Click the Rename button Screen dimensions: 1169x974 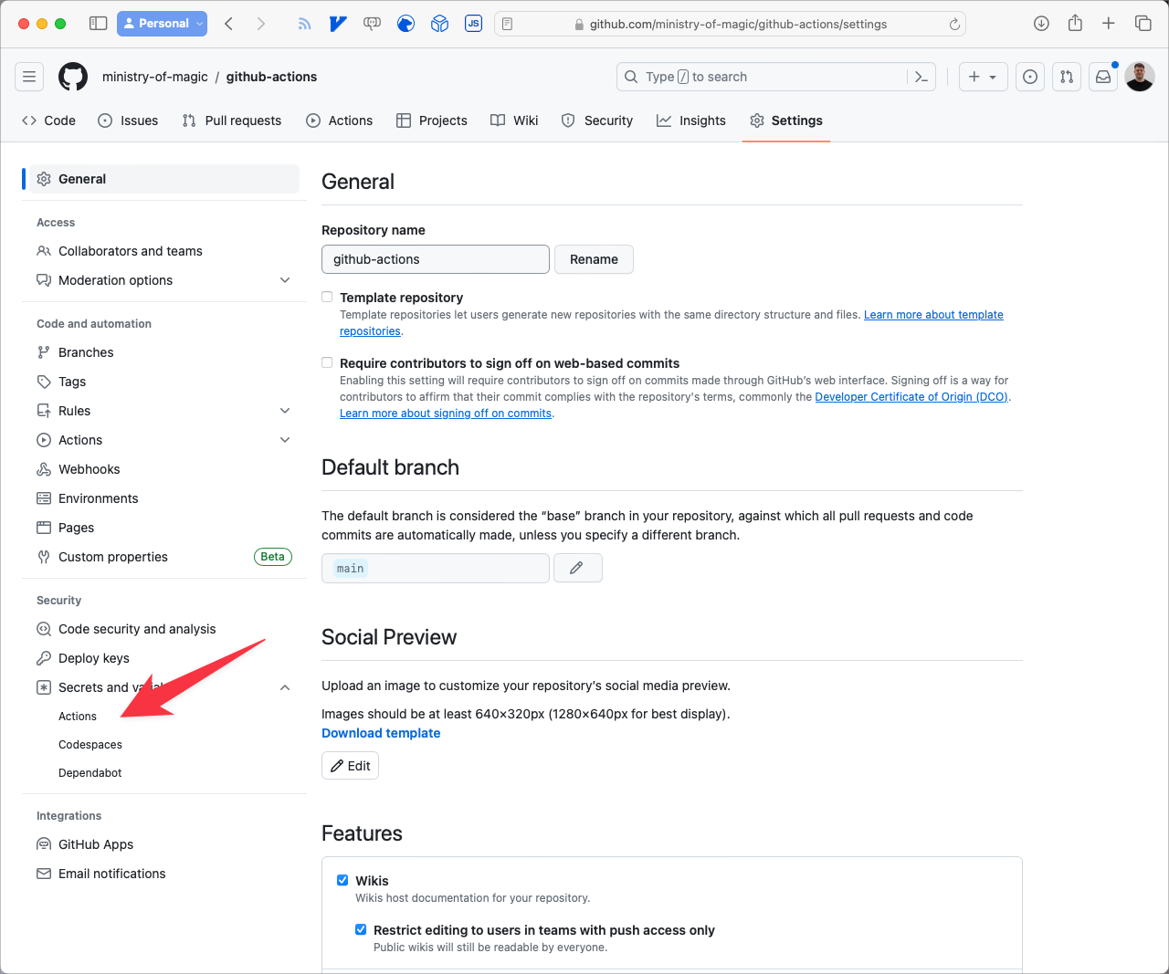point(594,259)
